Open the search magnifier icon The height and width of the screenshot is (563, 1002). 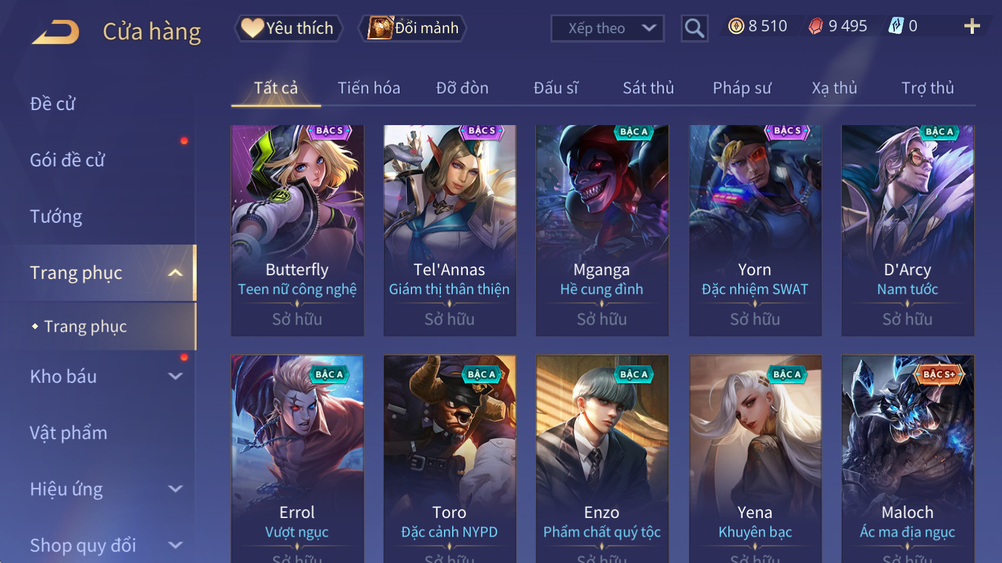[695, 28]
